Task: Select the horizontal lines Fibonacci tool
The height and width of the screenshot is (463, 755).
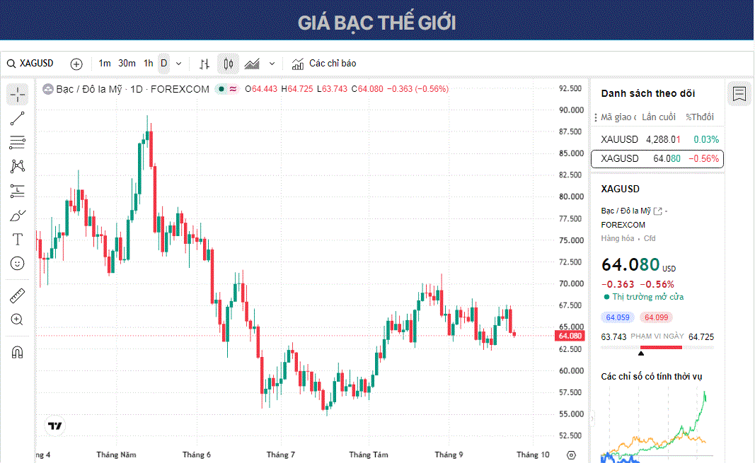Action: click(17, 142)
